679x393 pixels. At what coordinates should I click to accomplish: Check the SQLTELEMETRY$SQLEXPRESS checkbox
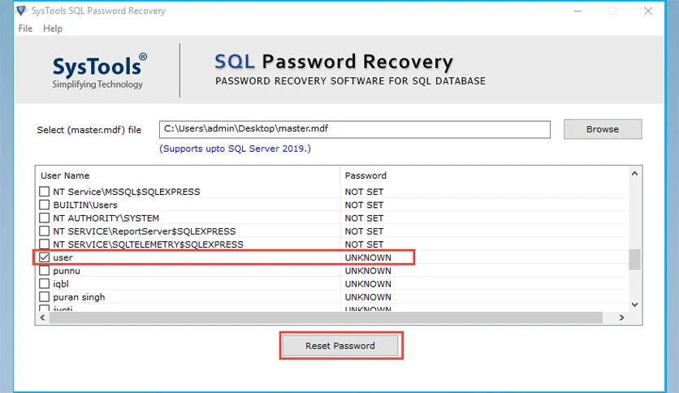44,244
